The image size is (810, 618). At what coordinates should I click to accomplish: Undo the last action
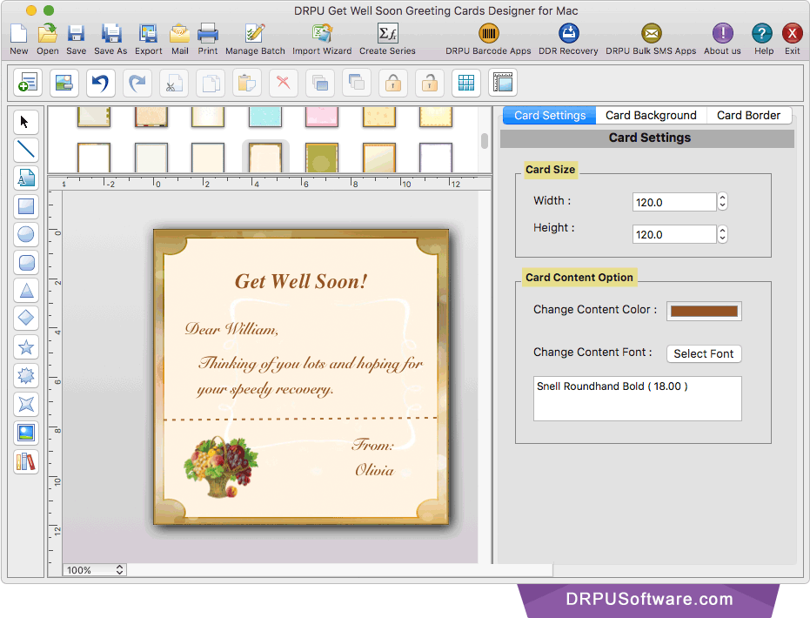(101, 83)
